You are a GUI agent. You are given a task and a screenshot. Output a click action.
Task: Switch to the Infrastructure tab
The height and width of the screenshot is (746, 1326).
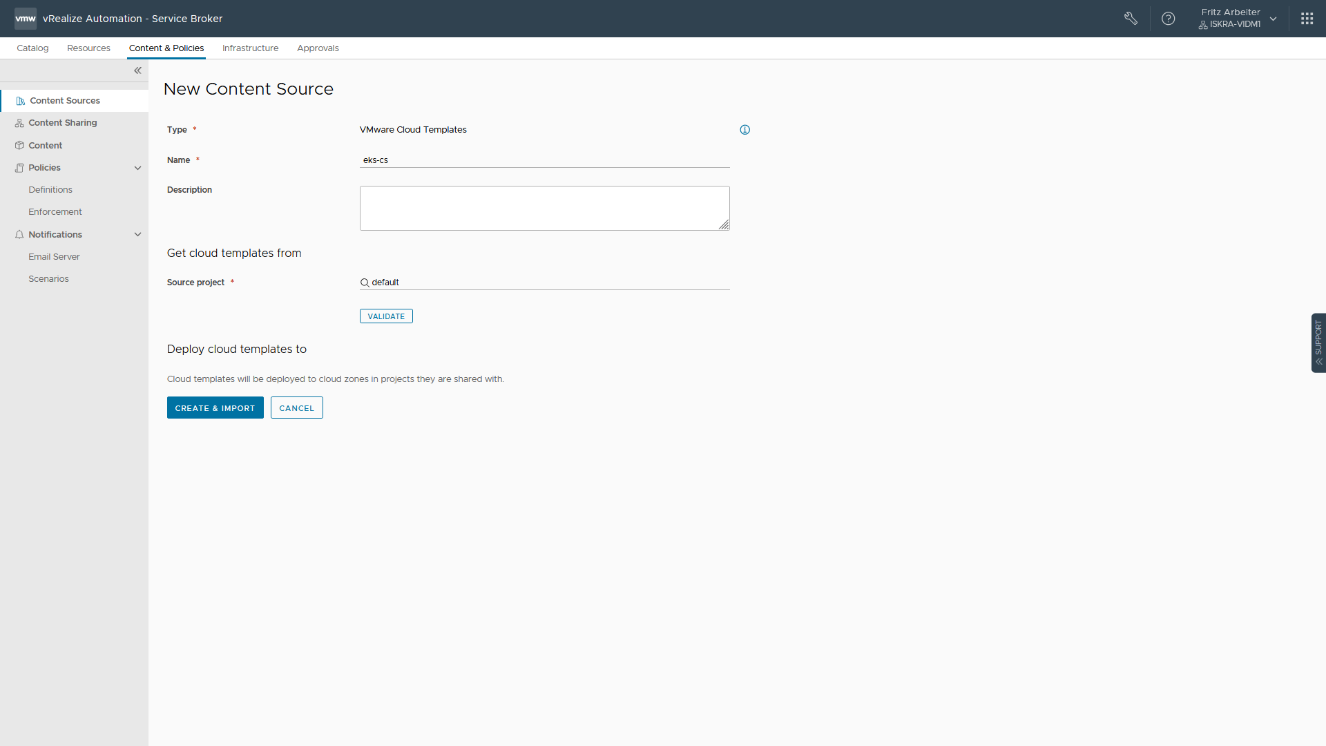point(250,48)
